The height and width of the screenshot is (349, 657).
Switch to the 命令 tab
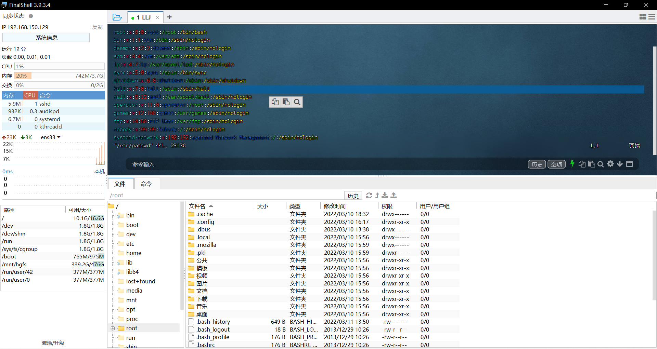coord(146,184)
